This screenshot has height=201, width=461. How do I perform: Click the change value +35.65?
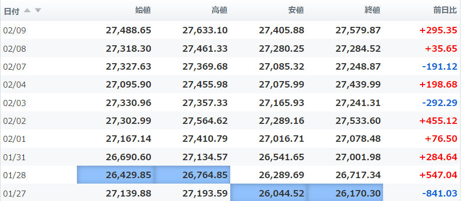pyautogui.click(x=441, y=48)
